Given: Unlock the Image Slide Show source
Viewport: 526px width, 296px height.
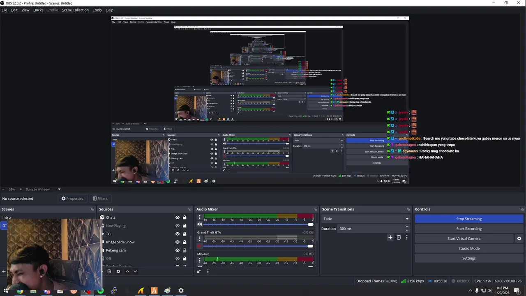Looking at the screenshot, I should 185,242.
